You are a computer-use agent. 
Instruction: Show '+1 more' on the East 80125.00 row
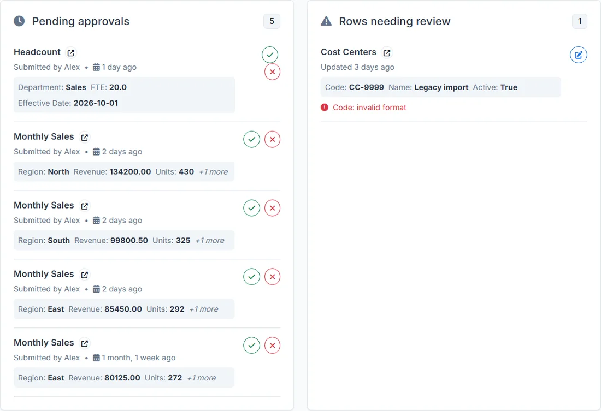202,377
